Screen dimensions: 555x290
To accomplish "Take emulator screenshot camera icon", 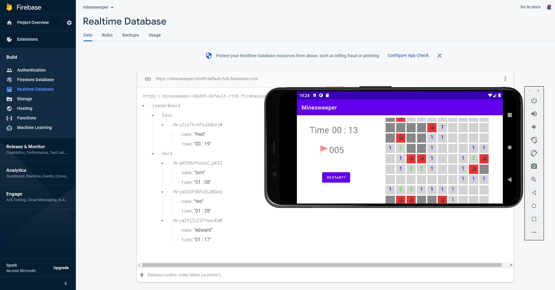I will [x=534, y=166].
